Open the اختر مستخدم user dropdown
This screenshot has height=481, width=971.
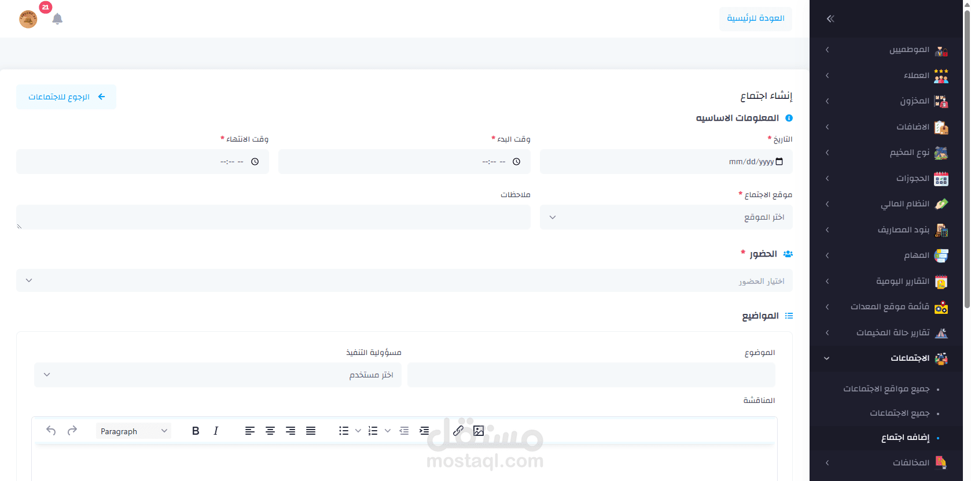point(218,375)
